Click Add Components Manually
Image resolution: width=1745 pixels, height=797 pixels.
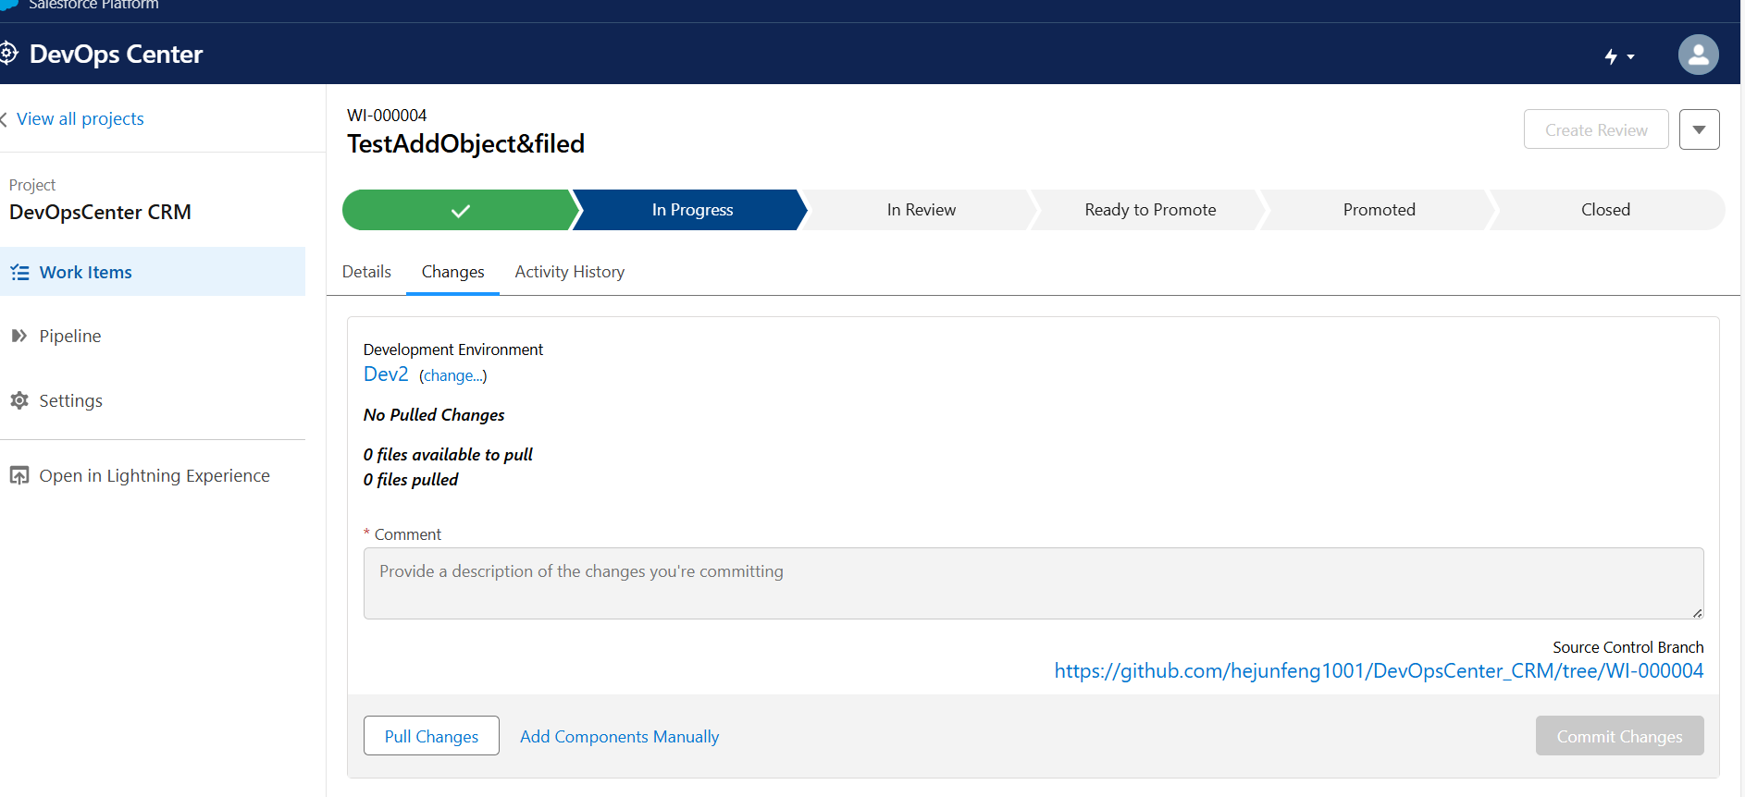pyautogui.click(x=619, y=737)
